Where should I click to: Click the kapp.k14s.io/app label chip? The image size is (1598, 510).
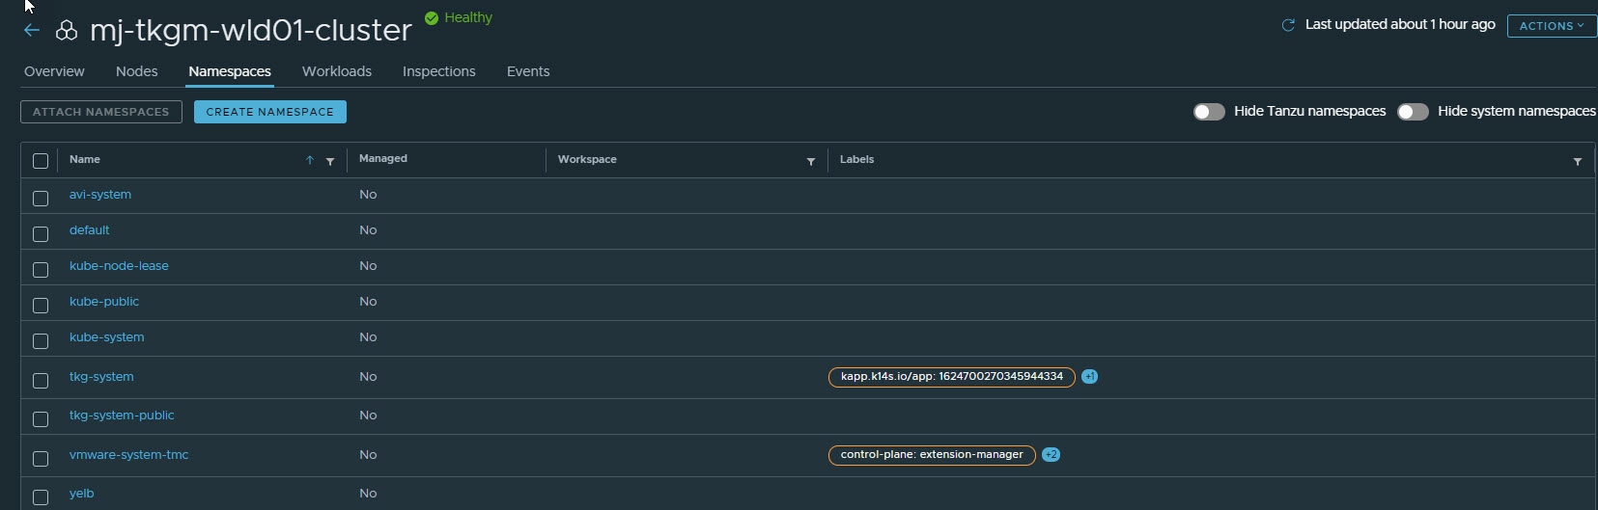(951, 377)
